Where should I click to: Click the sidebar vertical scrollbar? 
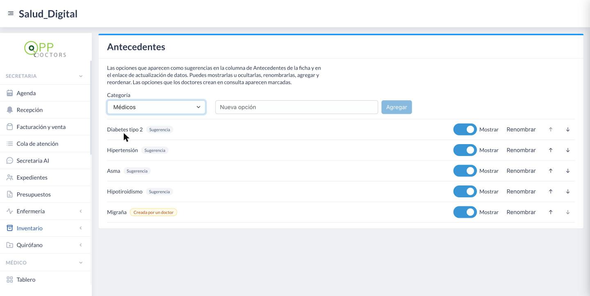pos(91,107)
